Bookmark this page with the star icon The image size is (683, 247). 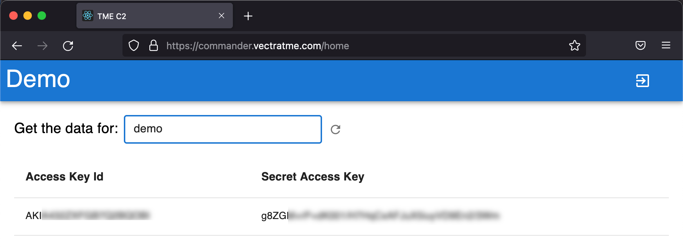tap(574, 46)
